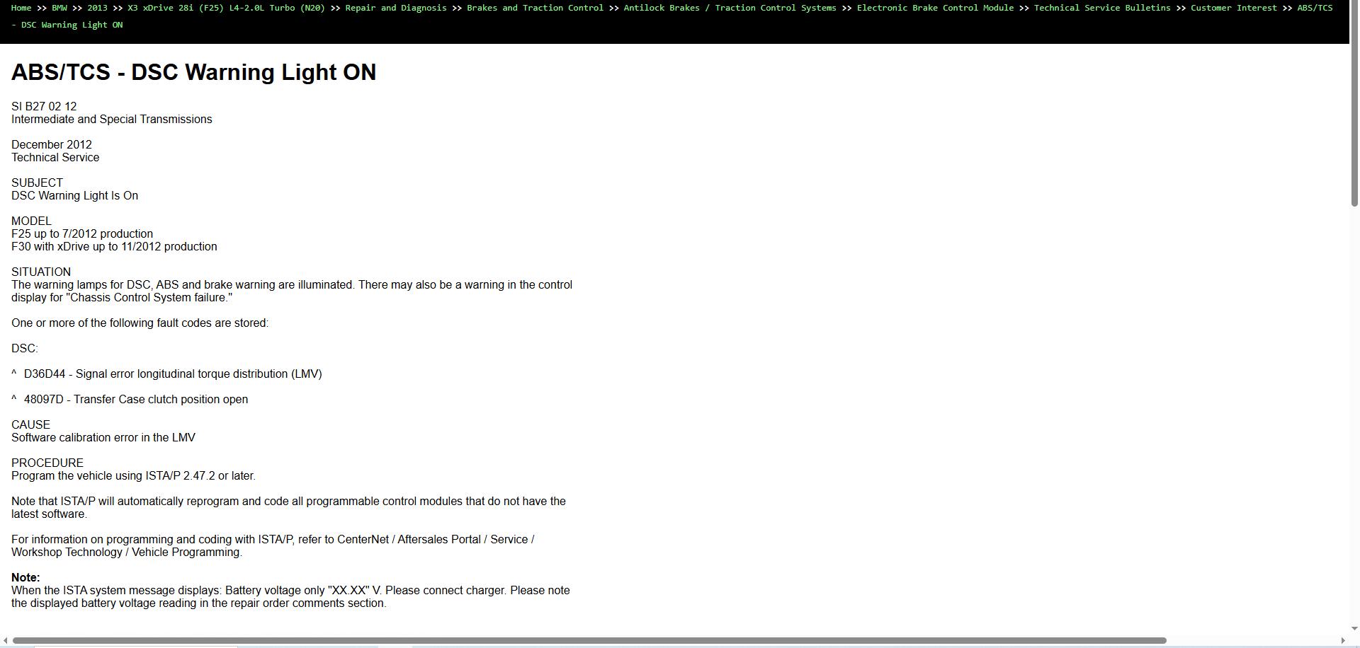Click 'DSC Warning Light Is On' subject line
The height and width of the screenshot is (648, 1360).
(x=75, y=196)
